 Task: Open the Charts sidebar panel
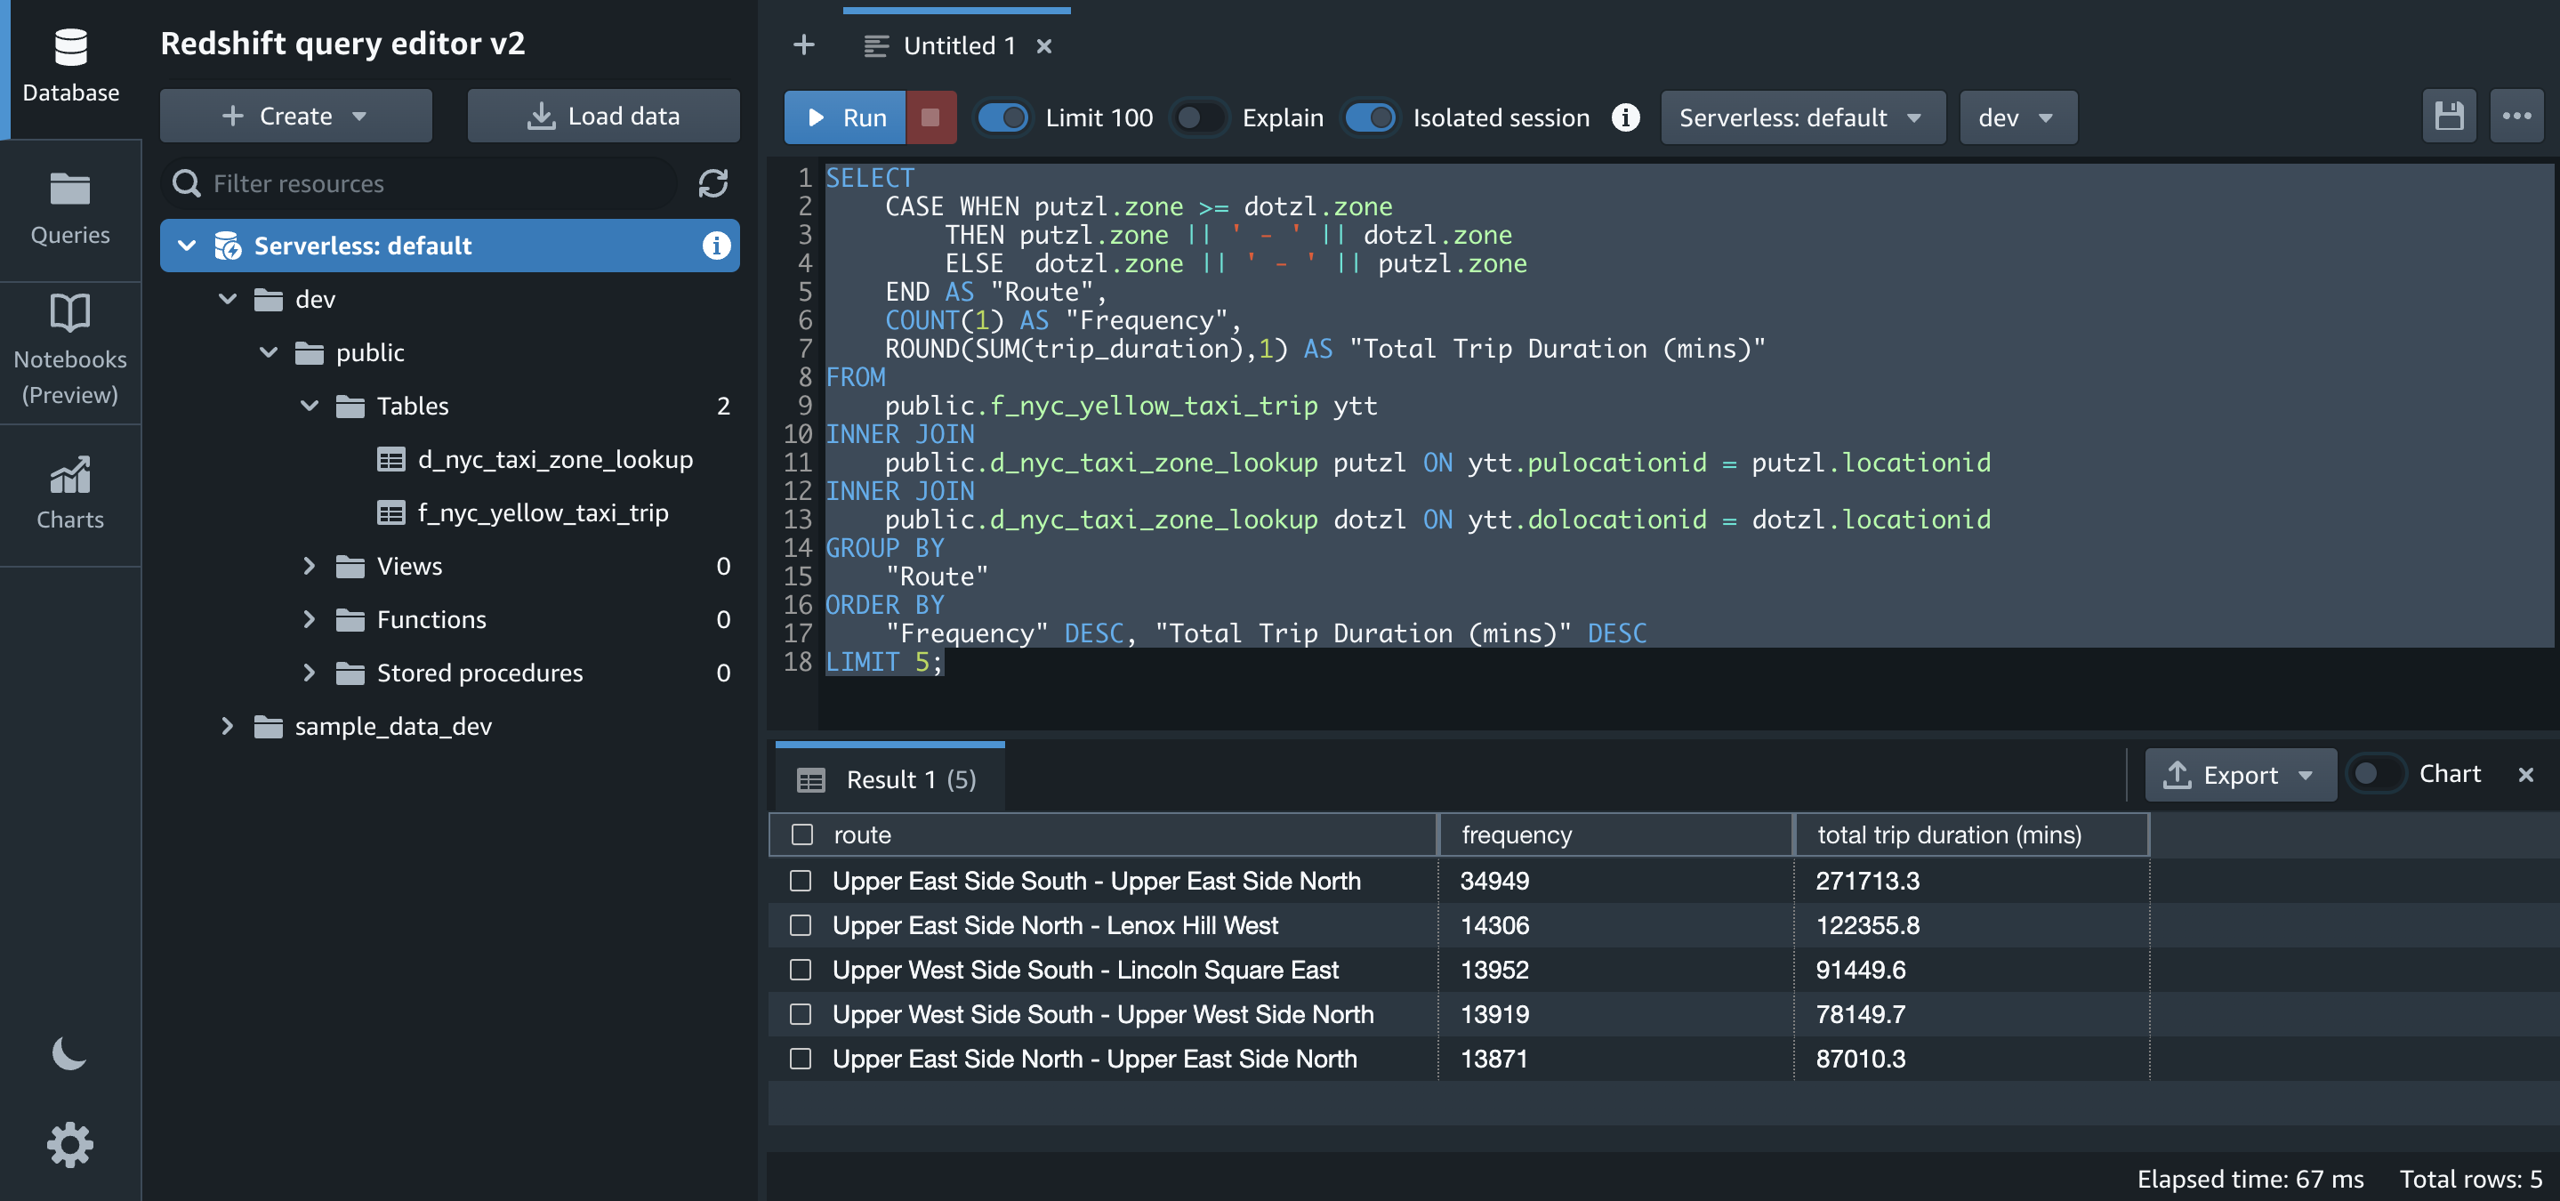(69, 494)
